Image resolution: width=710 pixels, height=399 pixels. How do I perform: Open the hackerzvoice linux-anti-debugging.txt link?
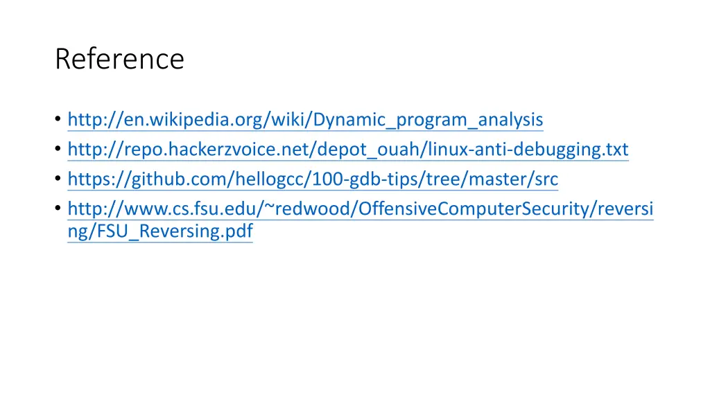[348, 150]
